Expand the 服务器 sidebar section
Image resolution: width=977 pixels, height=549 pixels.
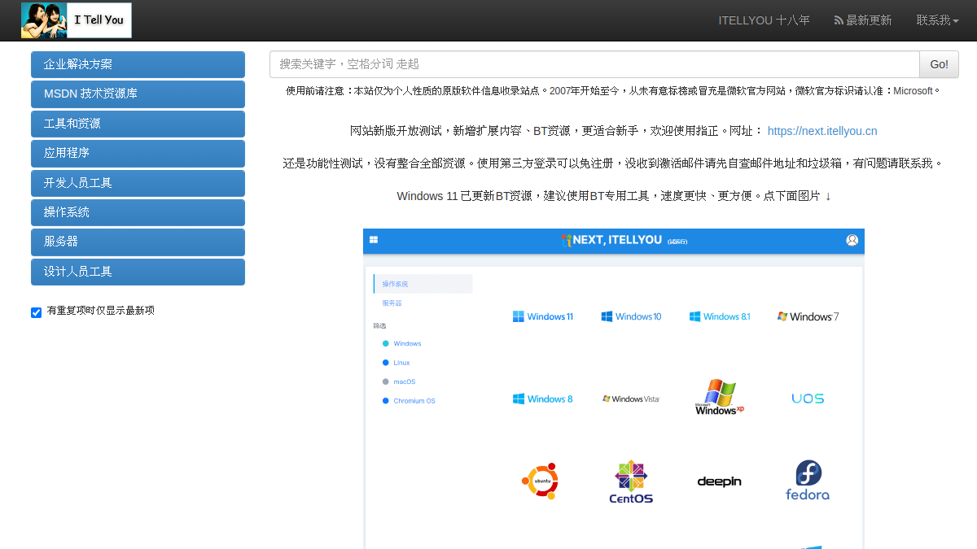point(138,242)
